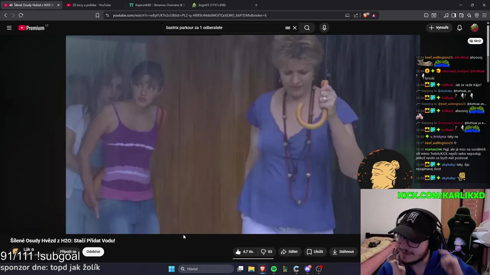Bookmark this page icon

(97, 15)
